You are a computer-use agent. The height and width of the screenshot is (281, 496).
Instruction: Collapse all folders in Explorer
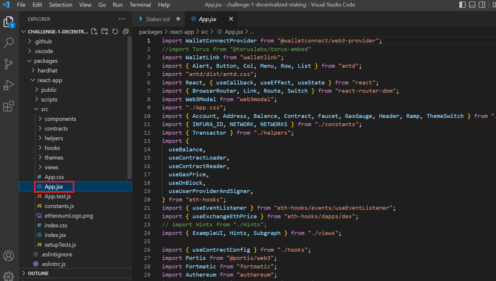pyautogui.click(x=126, y=31)
